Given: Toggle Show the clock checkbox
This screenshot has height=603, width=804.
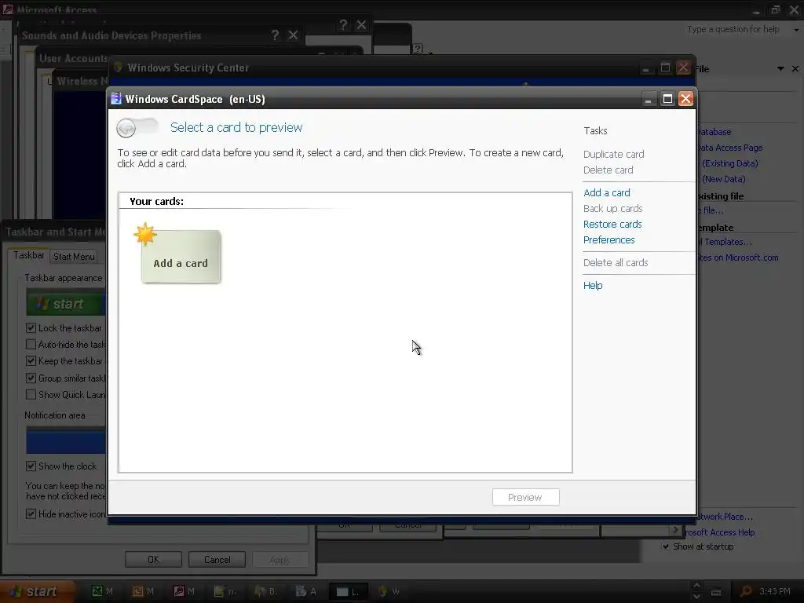Looking at the screenshot, I should 31,466.
